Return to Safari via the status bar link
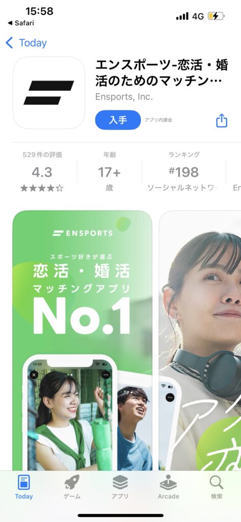 pyautogui.click(x=21, y=23)
